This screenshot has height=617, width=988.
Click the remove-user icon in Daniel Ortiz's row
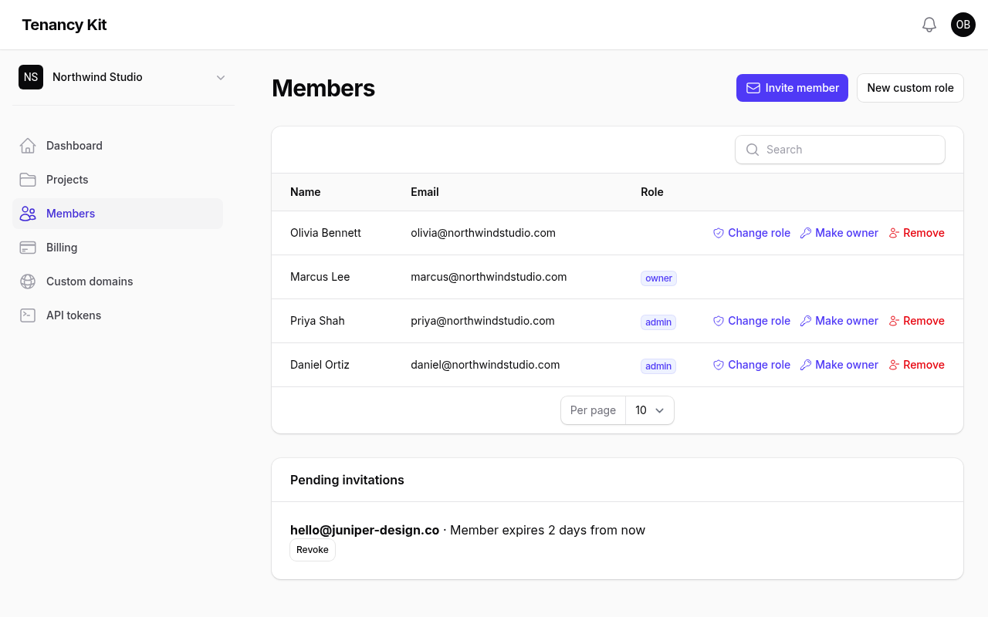tap(895, 365)
